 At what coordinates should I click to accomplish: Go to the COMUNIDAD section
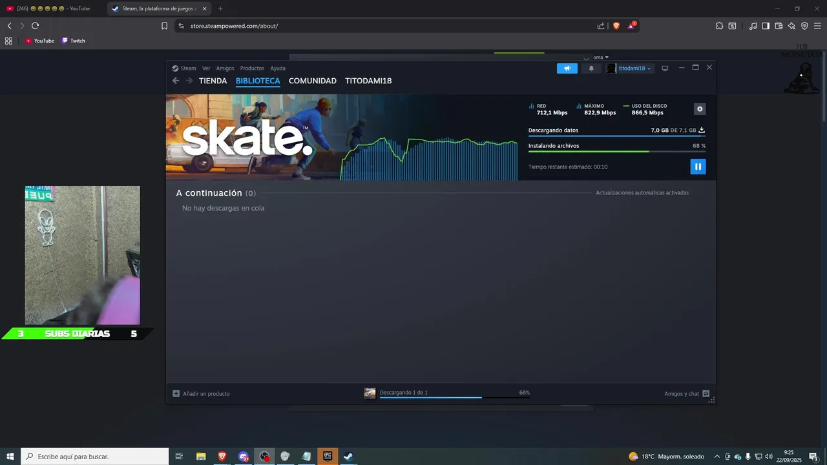pyautogui.click(x=313, y=81)
